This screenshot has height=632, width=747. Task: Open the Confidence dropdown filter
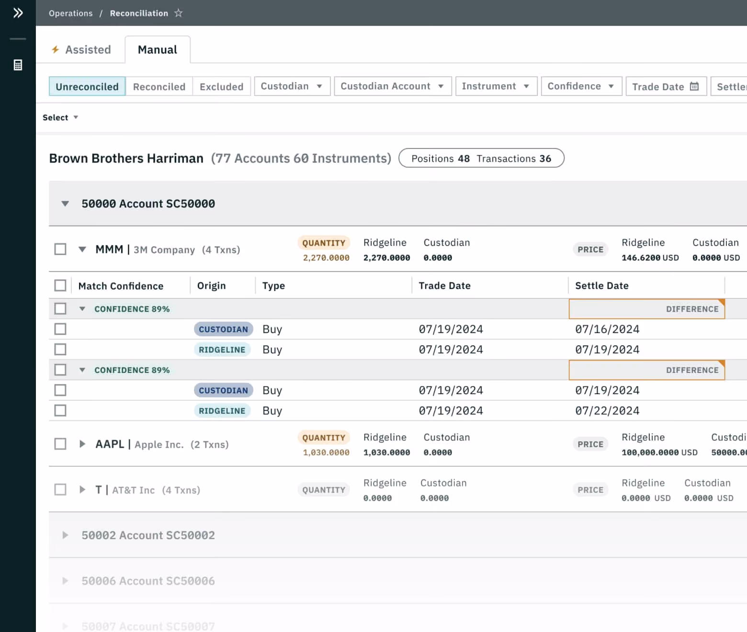[581, 86]
